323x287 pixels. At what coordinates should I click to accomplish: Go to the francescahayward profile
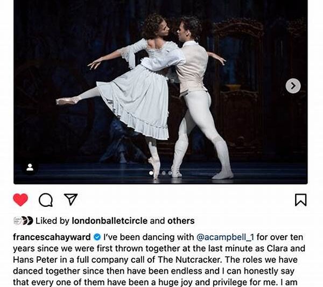tap(52, 237)
